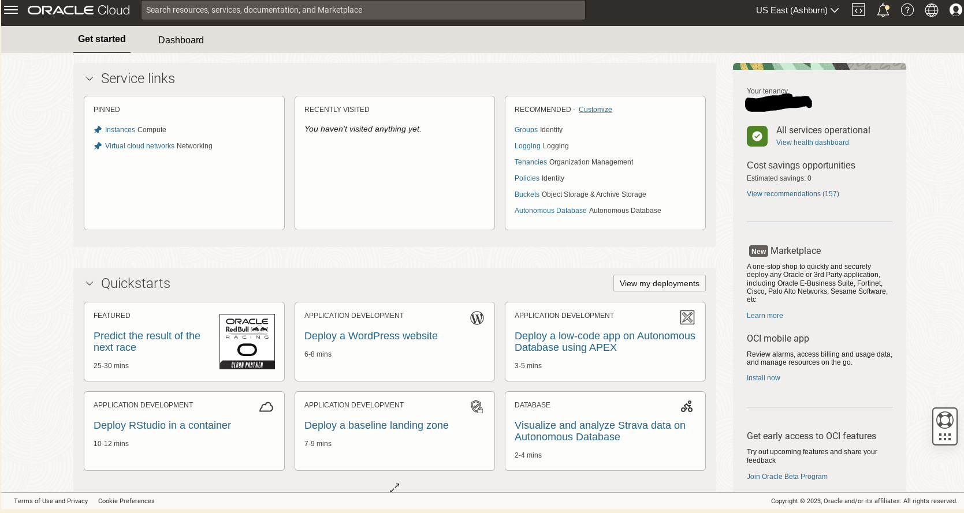This screenshot has height=513, width=964.
Task: Open the user profile avatar menu
Action: coord(956,10)
